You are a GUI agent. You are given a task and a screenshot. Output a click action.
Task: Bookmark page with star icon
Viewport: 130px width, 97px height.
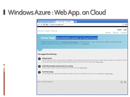[123, 25]
